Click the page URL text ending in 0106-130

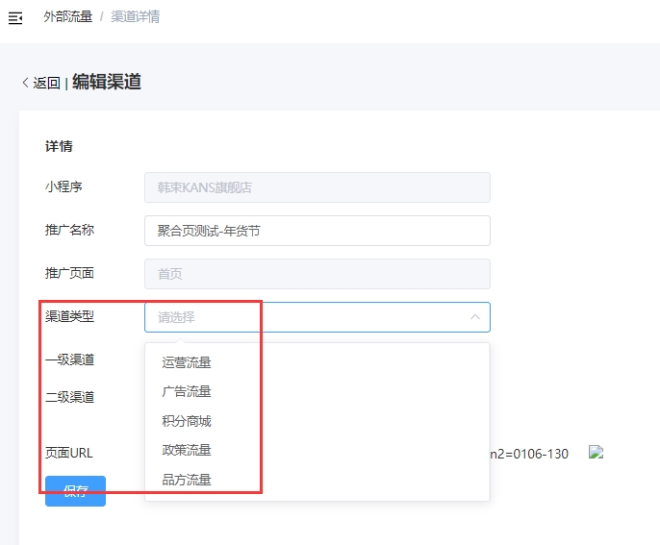coord(531,453)
